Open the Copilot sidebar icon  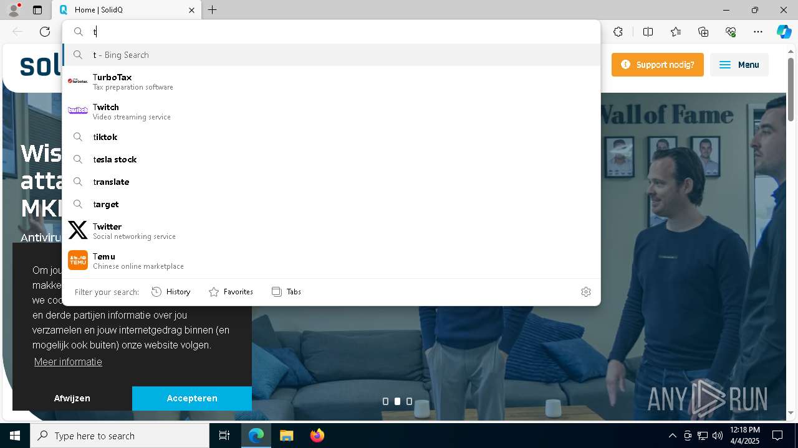pyautogui.click(x=784, y=32)
